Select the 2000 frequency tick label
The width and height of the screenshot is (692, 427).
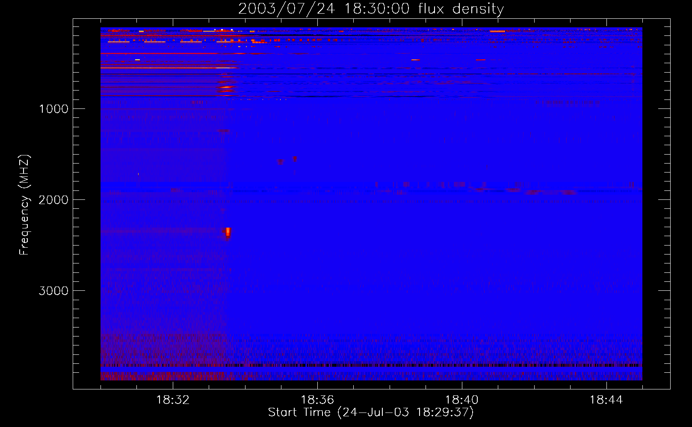click(53, 200)
